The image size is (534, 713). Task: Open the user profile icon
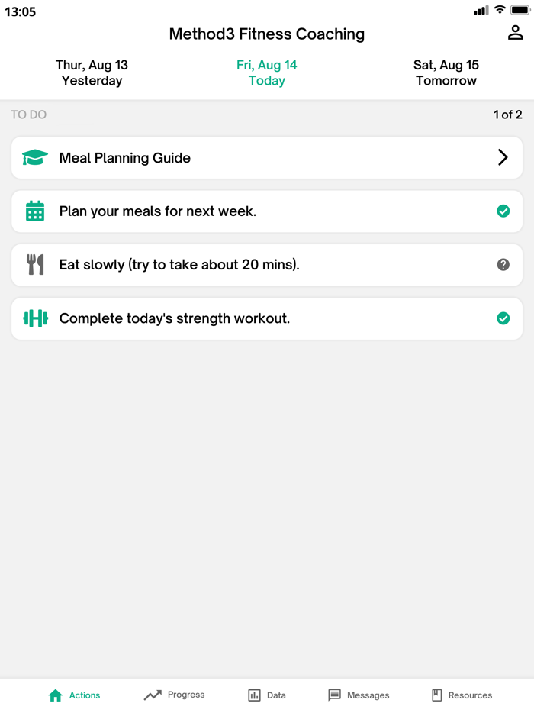tap(515, 33)
